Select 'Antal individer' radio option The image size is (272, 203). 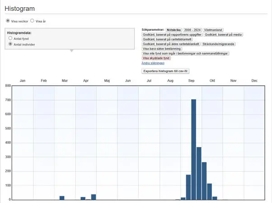(x=10, y=44)
